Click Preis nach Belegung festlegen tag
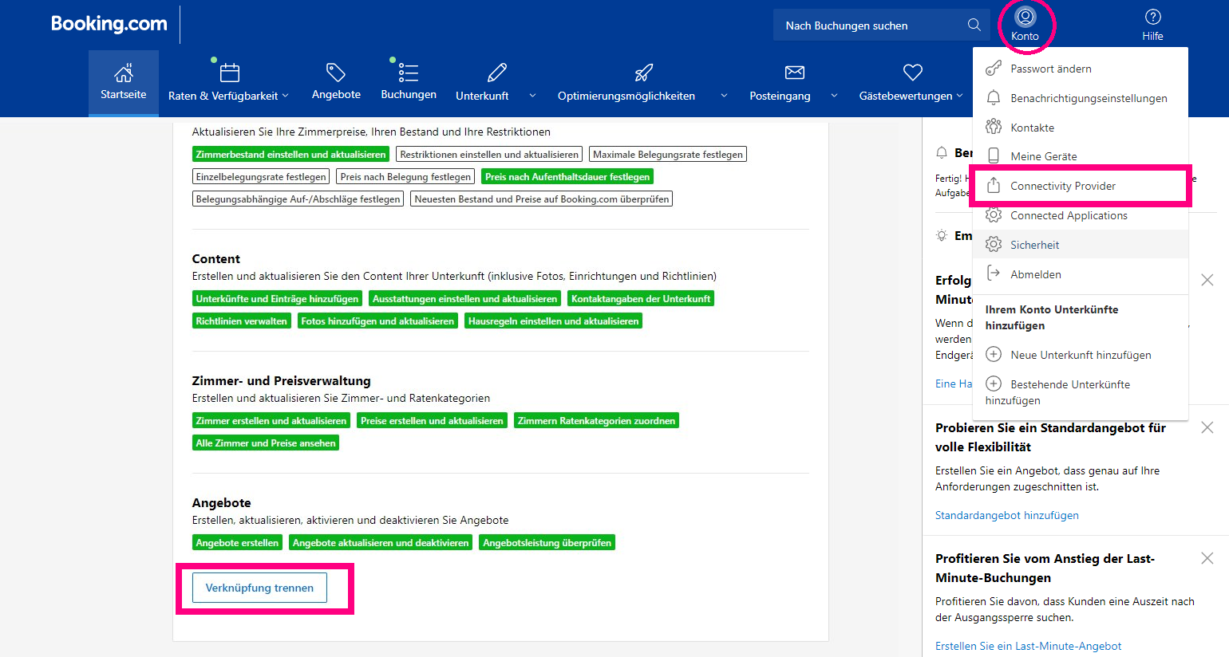The height and width of the screenshot is (657, 1229). pos(405,177)
